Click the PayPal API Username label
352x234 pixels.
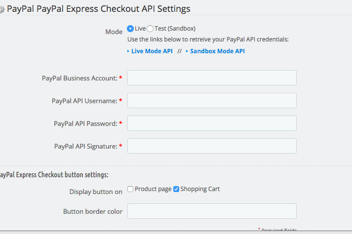point(84,101)
